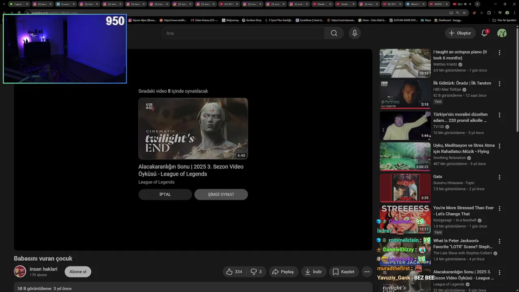This screenshot has height=292, width=519.
Task: Click the Ara search input field
Action: (x=243, y=33)
